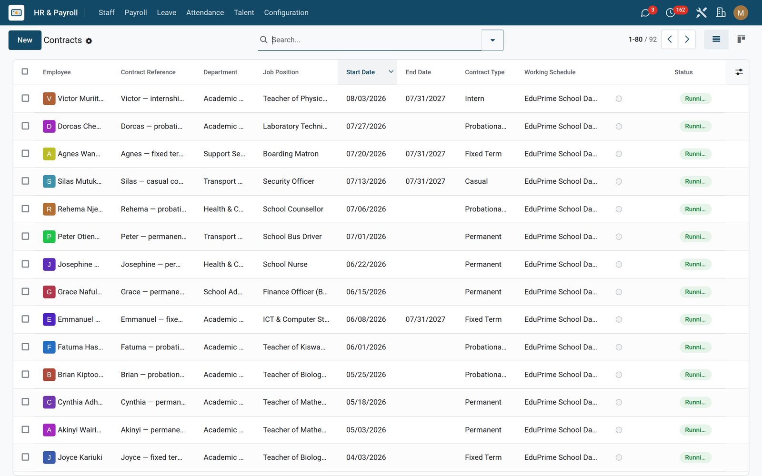Open Fatuma — probati… contract reference
Viewport: 762px width, 476px height.
coord(152,347)
